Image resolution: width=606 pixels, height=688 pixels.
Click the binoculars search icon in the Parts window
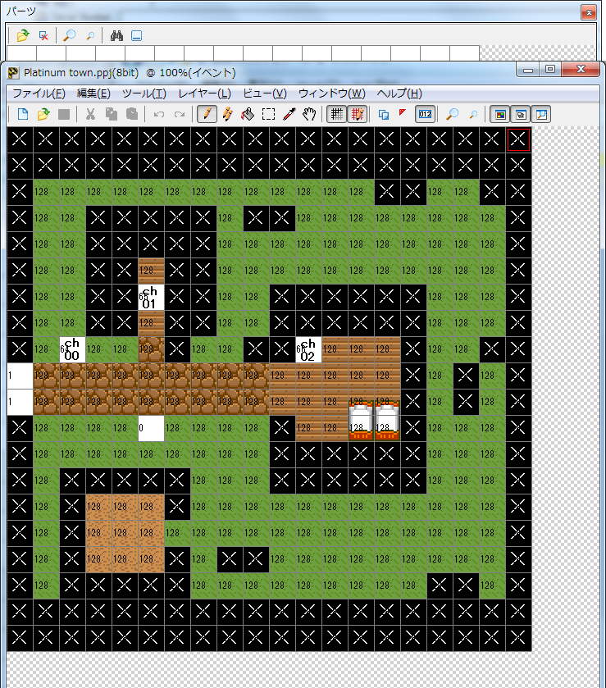(116, 35)
